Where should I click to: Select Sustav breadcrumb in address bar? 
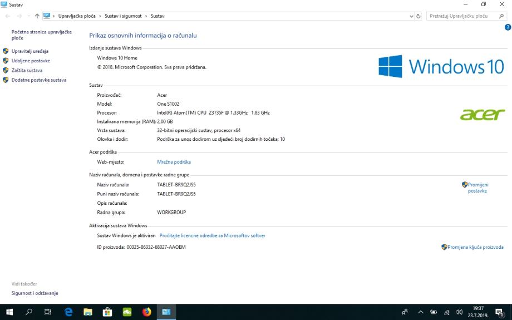click(x=157, y=16)
